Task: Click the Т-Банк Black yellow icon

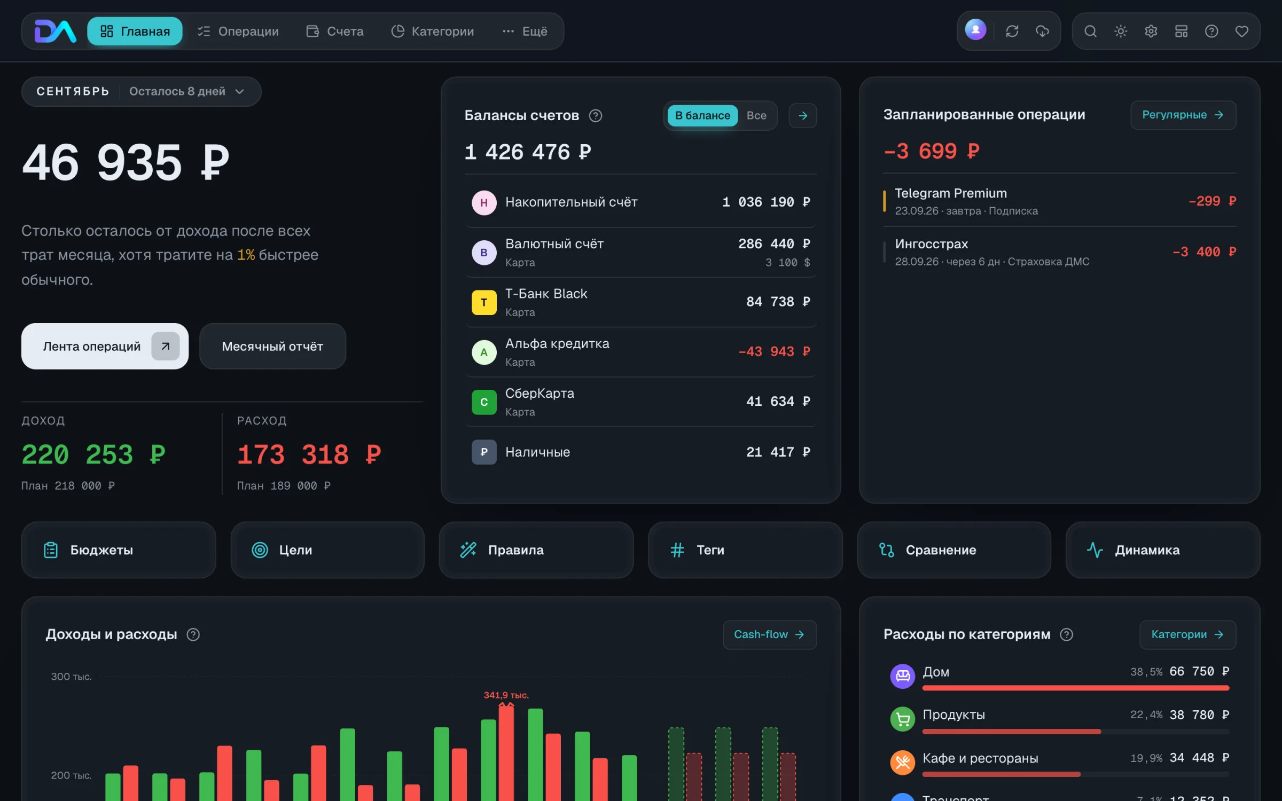Action: (484, 302)
